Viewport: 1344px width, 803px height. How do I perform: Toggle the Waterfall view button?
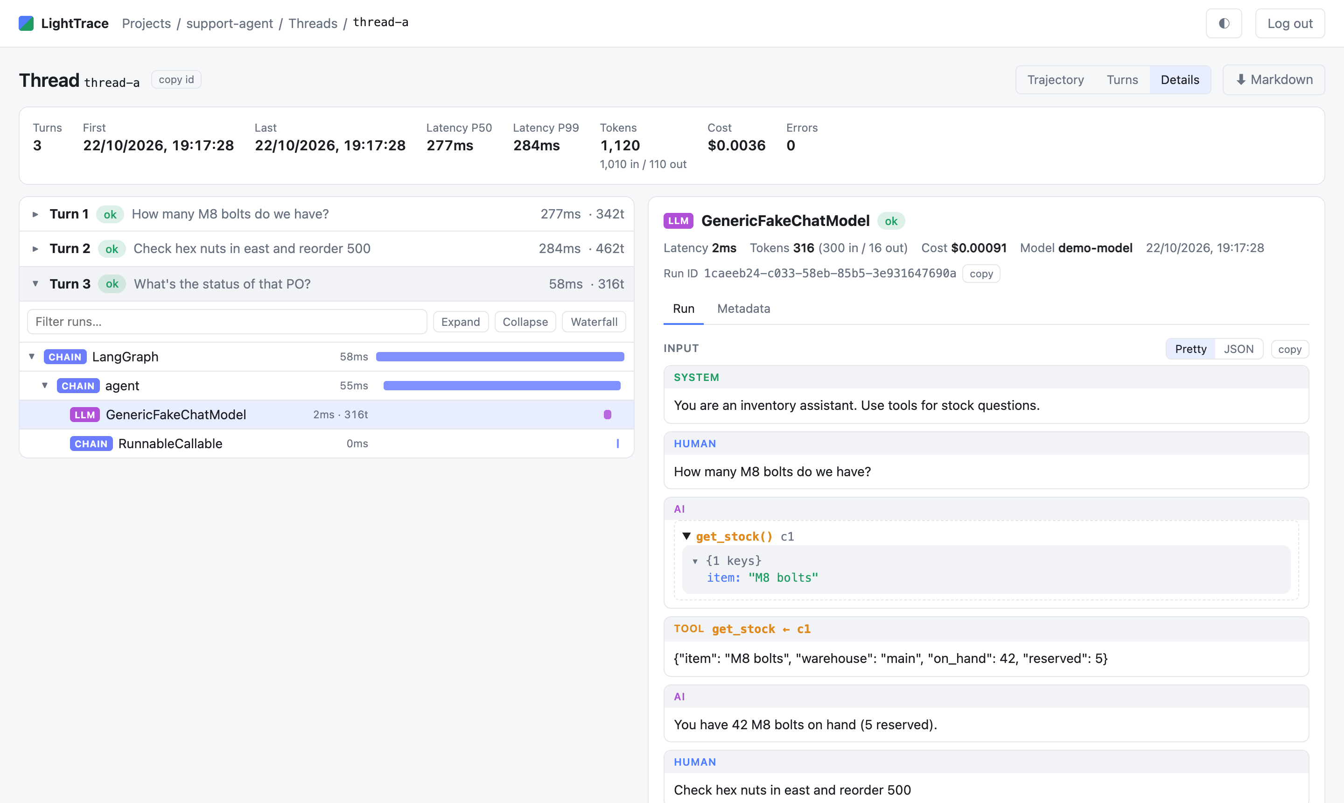(594, 322)
